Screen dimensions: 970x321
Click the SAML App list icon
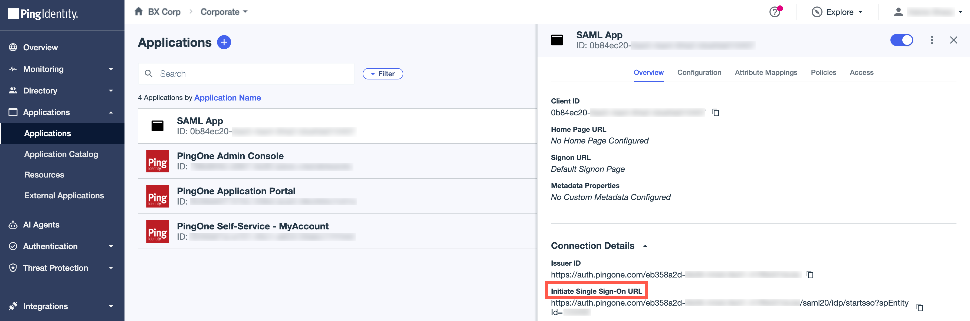point(158,126)
